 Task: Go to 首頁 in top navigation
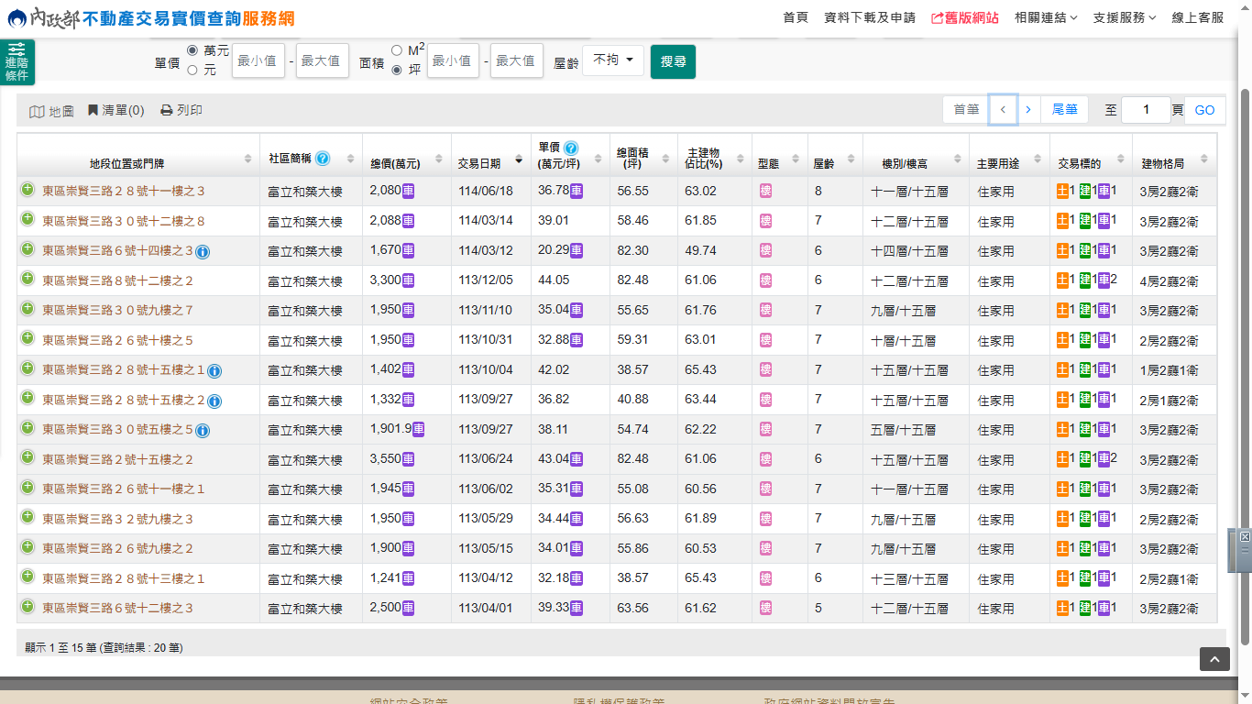[796, 17]
